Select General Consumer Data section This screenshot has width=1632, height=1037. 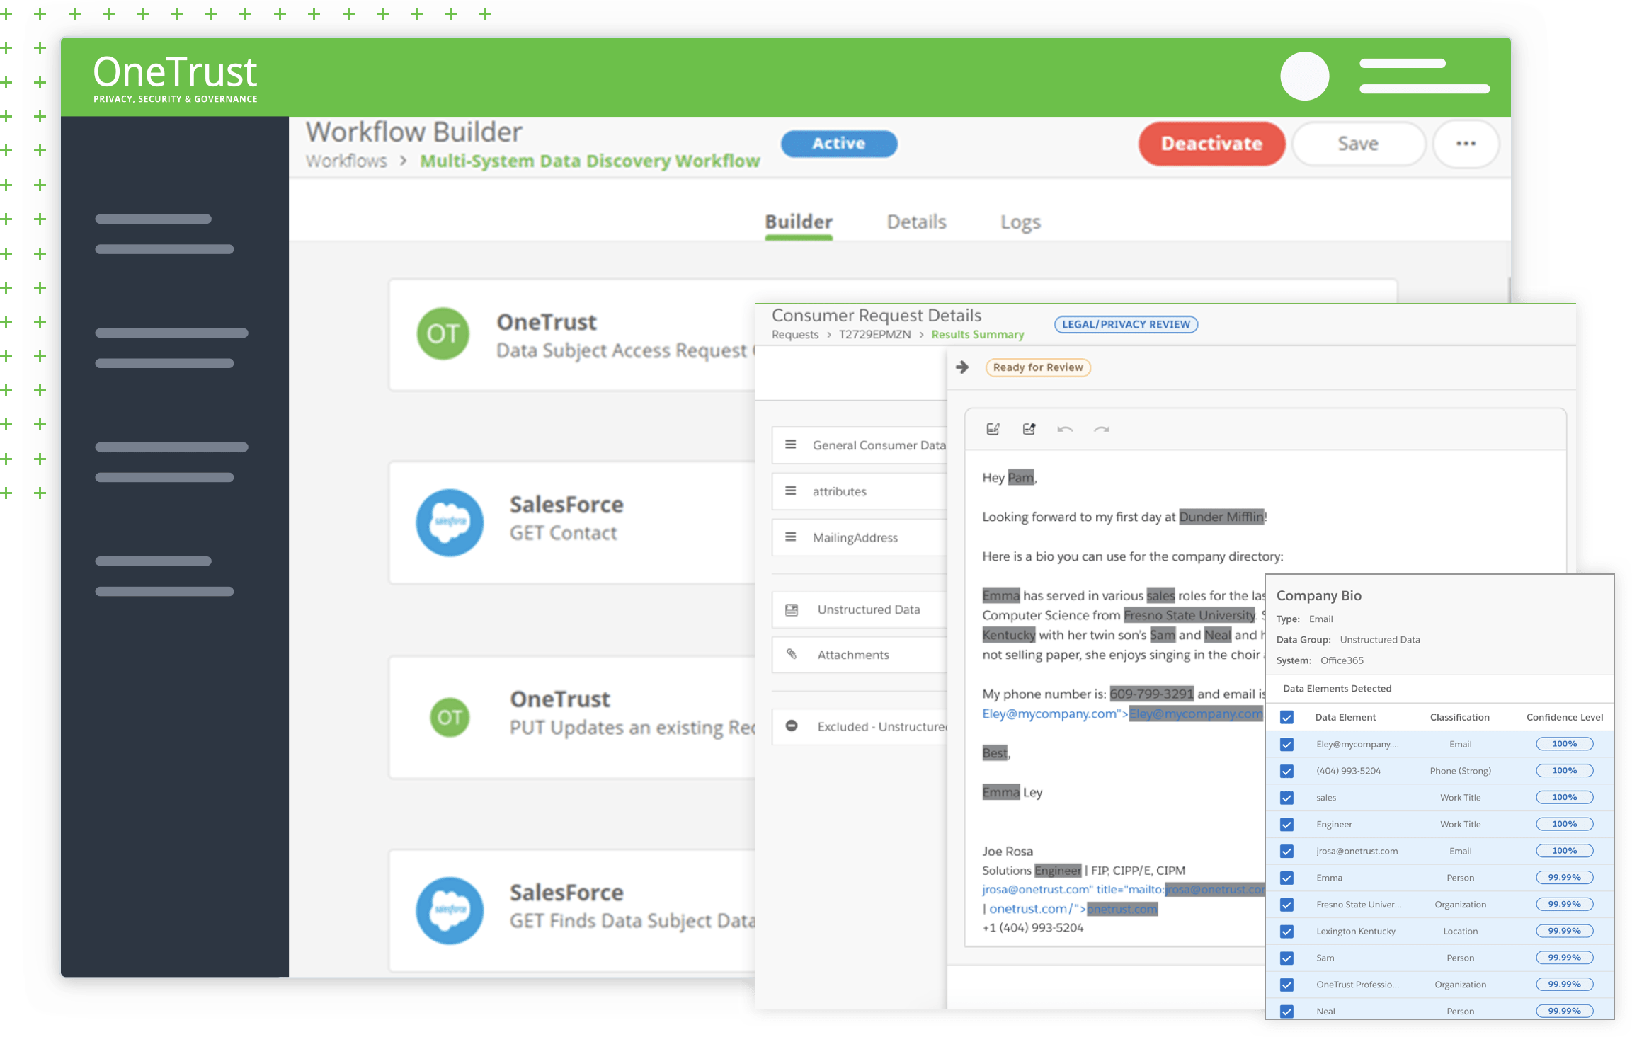[860, 445]
